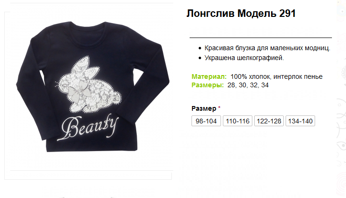Open the longsleeve product photo
This screenshot has height=198, width=346.
click(93, 86)
